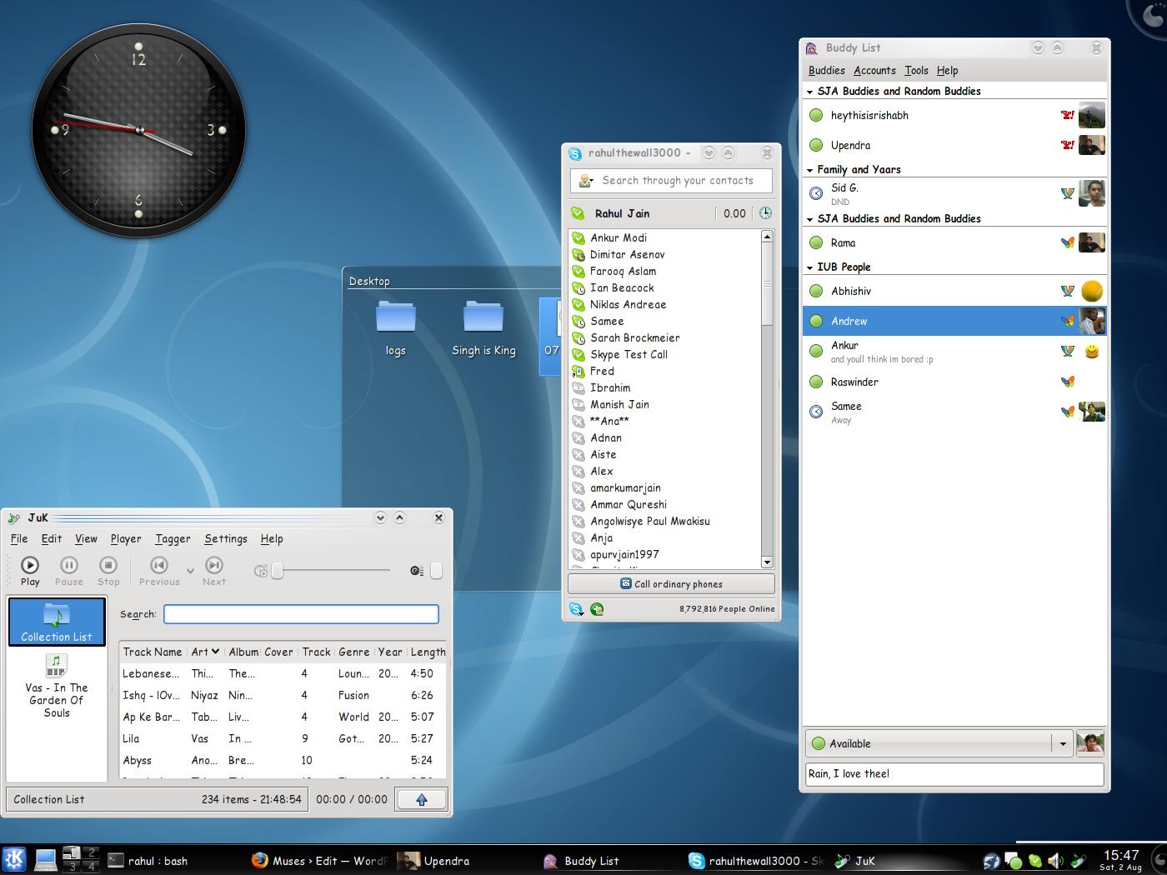Click the JuK Search input field
Viewport: 1167px width, 875px height.
301,614
